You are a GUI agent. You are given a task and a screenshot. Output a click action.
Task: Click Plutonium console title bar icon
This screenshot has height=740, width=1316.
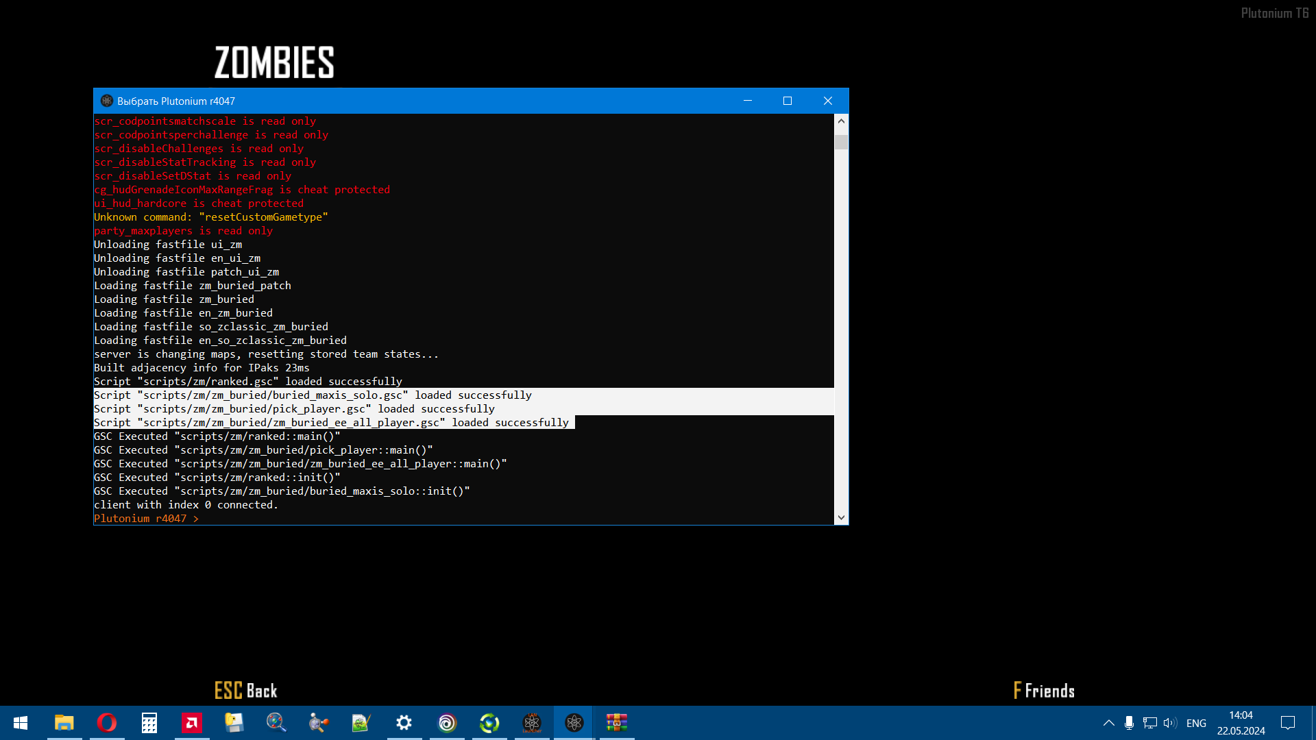107,101
